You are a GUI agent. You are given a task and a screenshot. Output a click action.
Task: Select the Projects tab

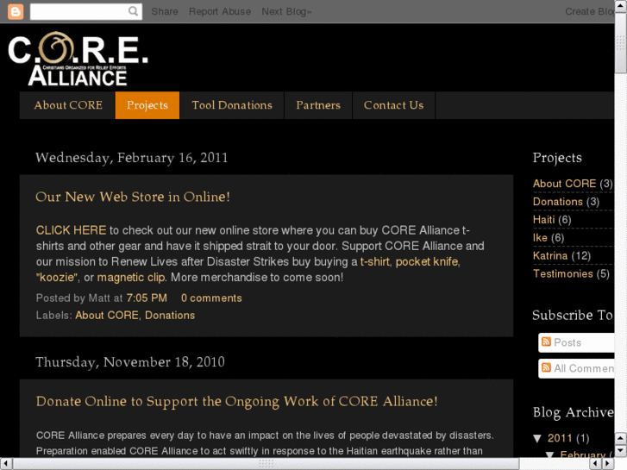click(x=147, y=105)
